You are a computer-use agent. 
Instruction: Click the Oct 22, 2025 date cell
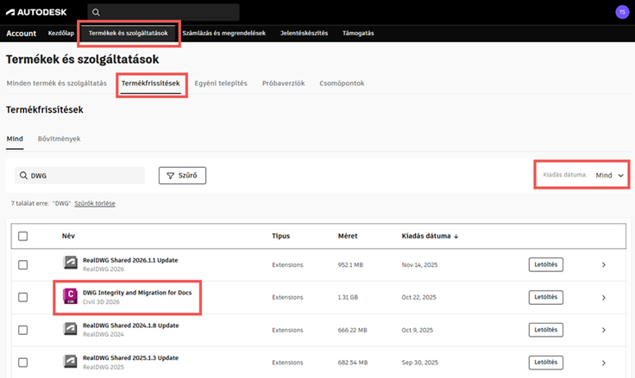(x=418, y=297)
